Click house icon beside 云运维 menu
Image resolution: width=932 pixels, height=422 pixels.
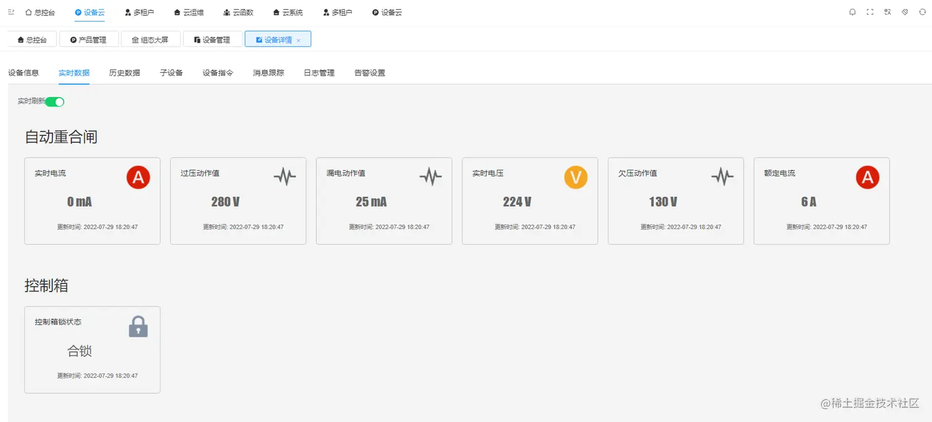[177, 12]
